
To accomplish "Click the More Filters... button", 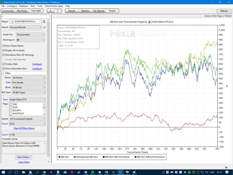I will coord(24,157).
